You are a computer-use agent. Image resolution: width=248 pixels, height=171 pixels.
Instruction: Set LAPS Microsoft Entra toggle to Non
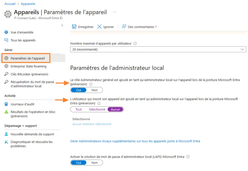click(95, 163)
